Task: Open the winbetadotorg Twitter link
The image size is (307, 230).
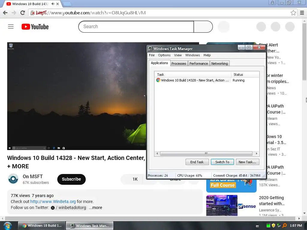Action: pyautogui.click(x=68, y=208)
